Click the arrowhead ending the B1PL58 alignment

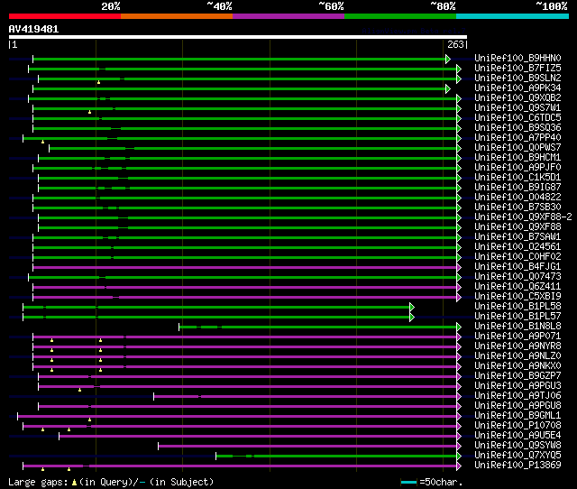(x=412, y=307)
